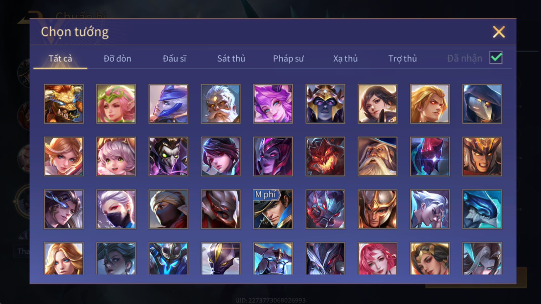
Task: Select the wizard with grey beard and hat
Action: point(377,156)
